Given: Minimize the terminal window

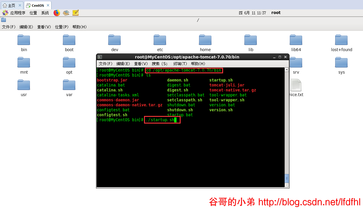Looking at the screenshot, I should pyautogui.click(x=275, y=57).
